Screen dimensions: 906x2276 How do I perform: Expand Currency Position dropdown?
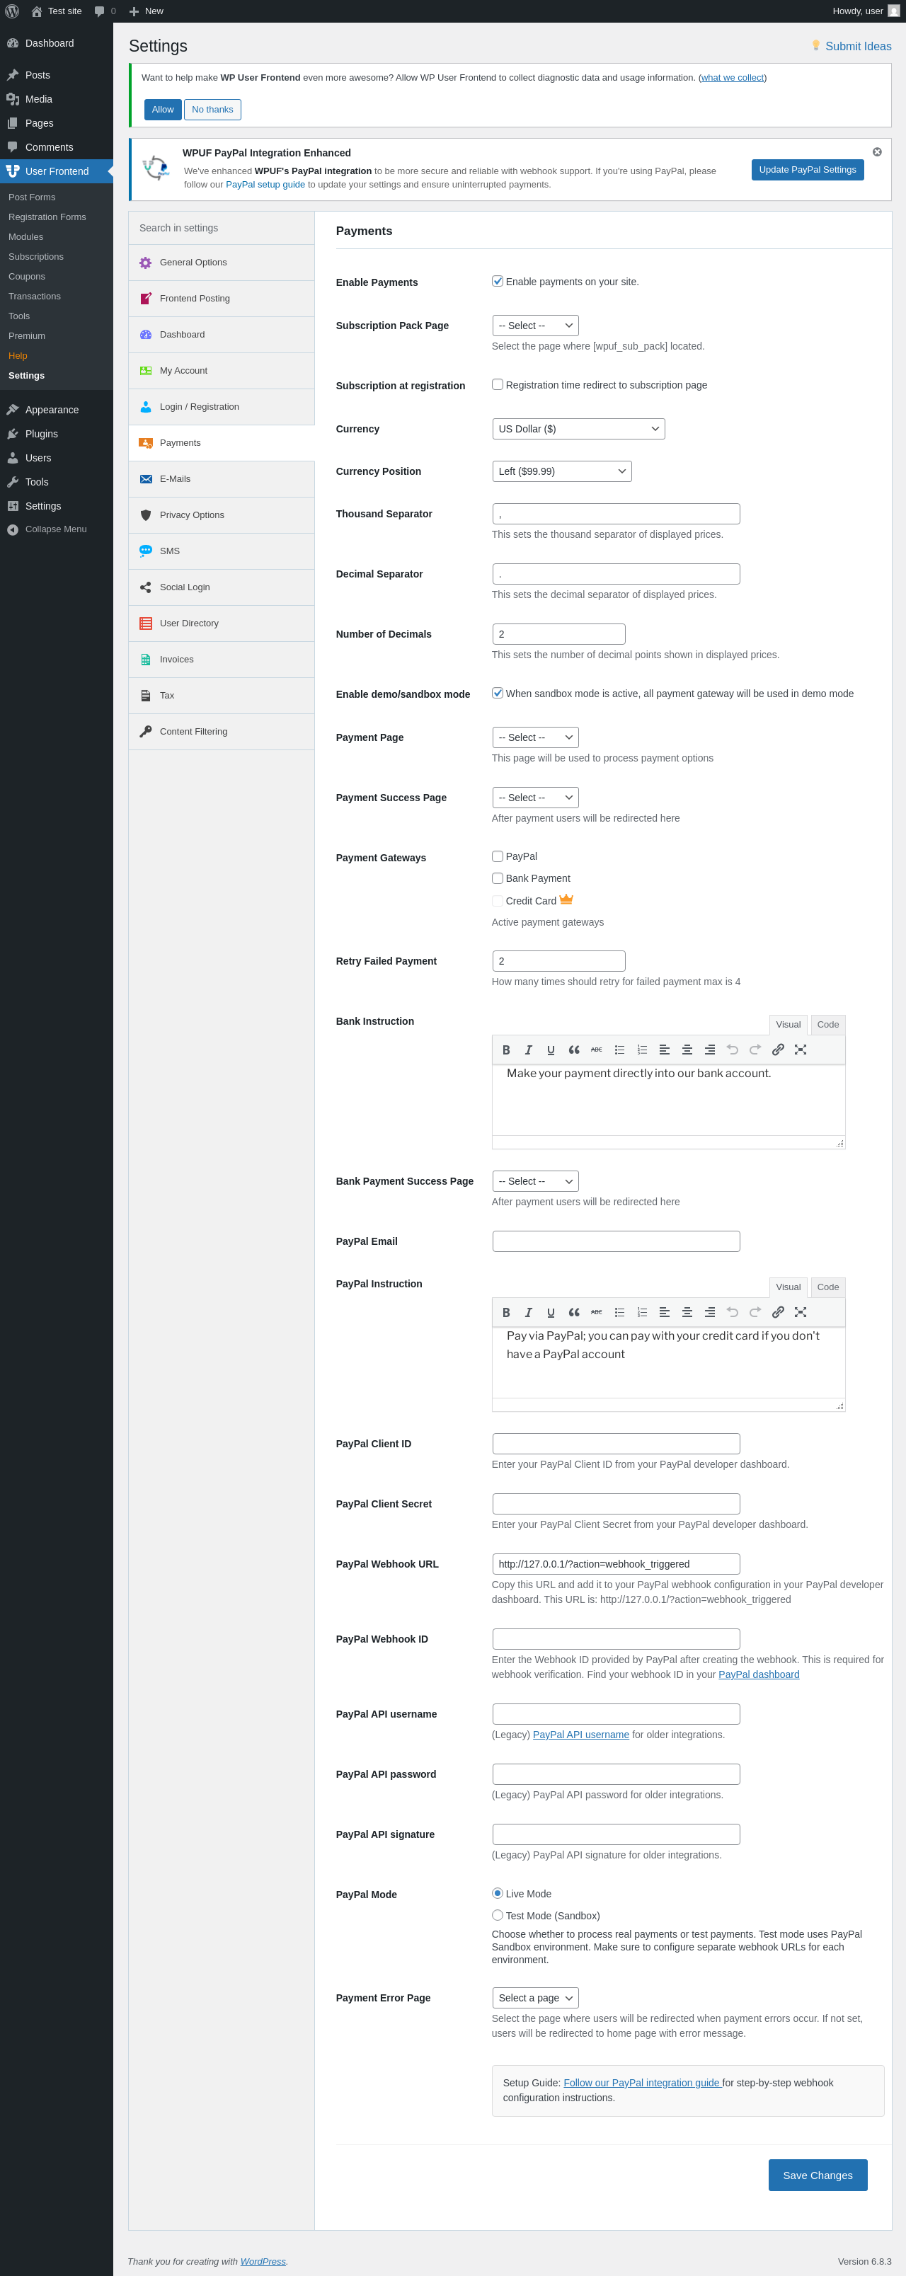click(561, 471)
